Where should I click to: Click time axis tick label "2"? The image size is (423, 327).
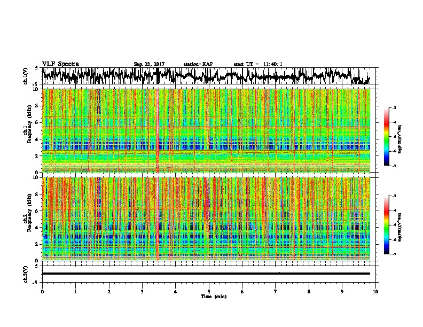pyautogui.click(x=109, y=292)
